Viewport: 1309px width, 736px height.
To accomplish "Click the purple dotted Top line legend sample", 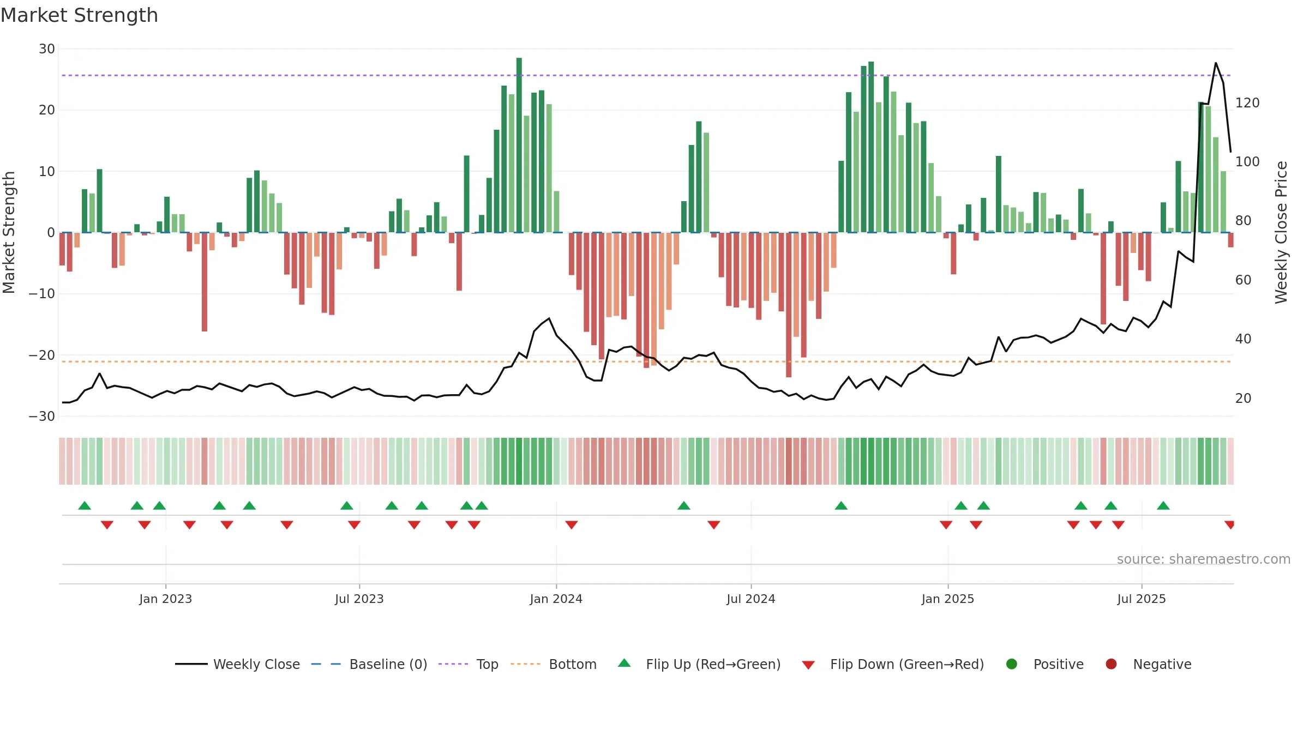I will point(453,664).
